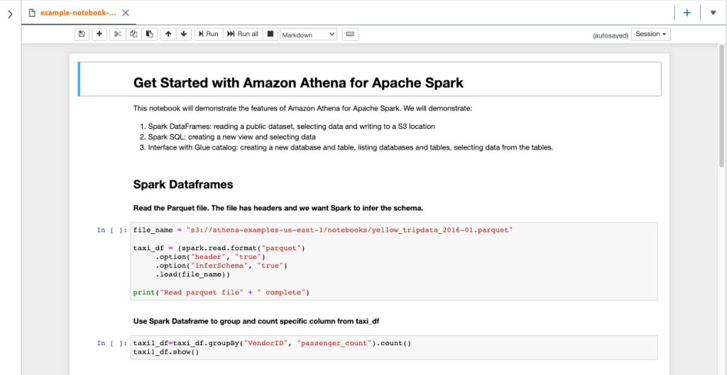Cut selected cell with scissors icon
The height and width of the screenshot is (375, 727).
click(x=118, y=34)
